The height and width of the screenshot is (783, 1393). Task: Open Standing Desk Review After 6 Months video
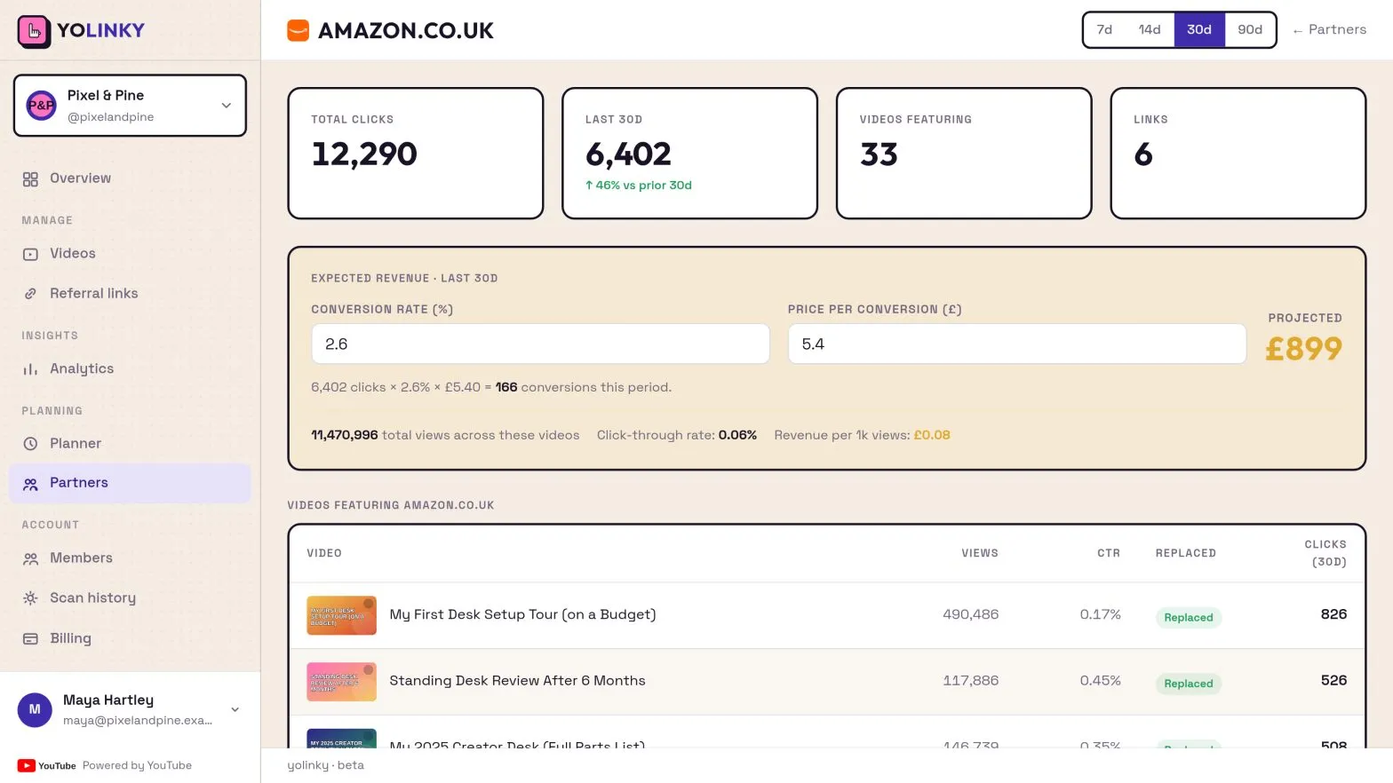pyautogui.click(x=517, y=681)
